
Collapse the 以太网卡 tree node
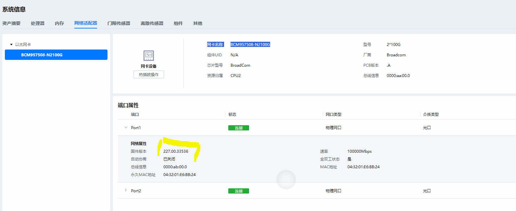(x=11, y=45)
